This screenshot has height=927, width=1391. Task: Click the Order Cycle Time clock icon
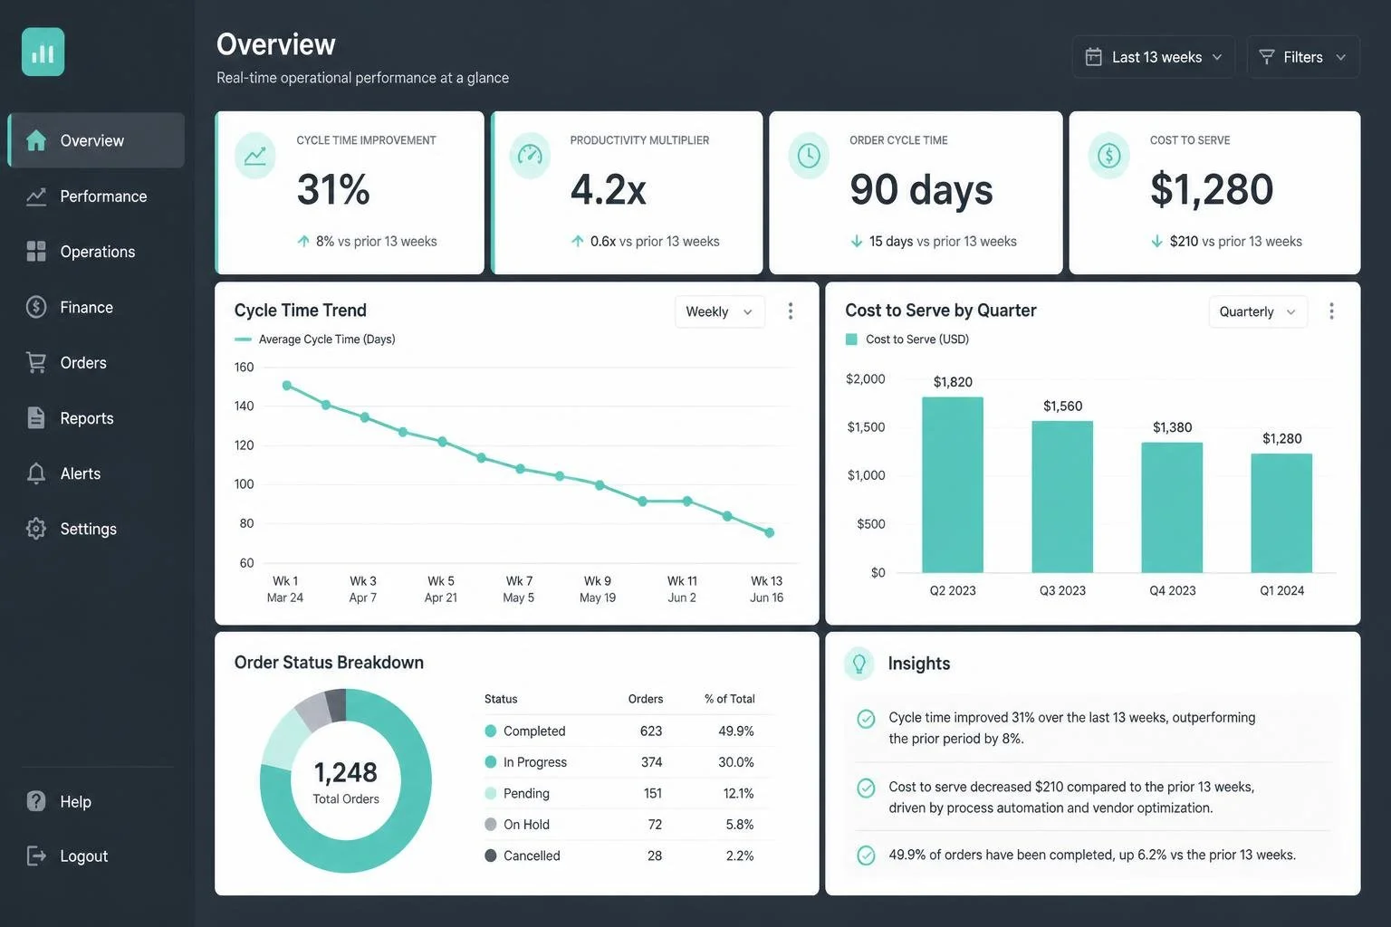(809, 156)
